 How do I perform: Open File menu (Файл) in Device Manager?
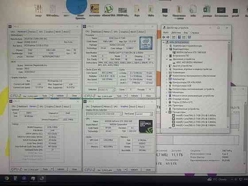(x=166, y=33)
